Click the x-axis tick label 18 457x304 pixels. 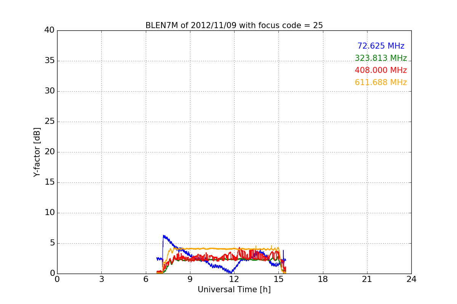[323, 279]
